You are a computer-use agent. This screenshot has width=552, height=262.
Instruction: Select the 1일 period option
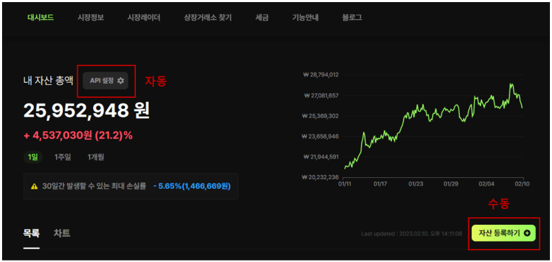(x=33, y=157)
